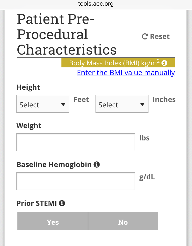The image size is (192, 246).
Task: Click the Height field label
Action: pyautogui.click(x=28, y=87)
